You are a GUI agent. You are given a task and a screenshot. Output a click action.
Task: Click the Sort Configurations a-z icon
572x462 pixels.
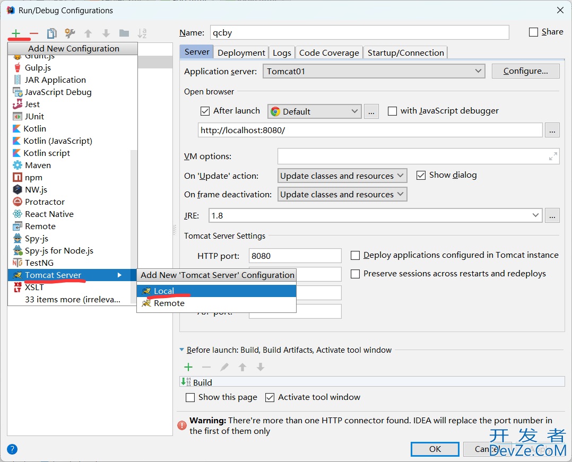pyautogui.click(x=142, y=33)
